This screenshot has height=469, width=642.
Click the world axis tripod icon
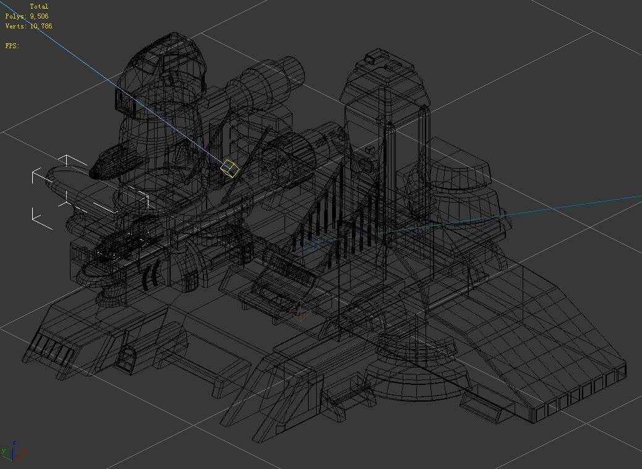coord(14,451)
